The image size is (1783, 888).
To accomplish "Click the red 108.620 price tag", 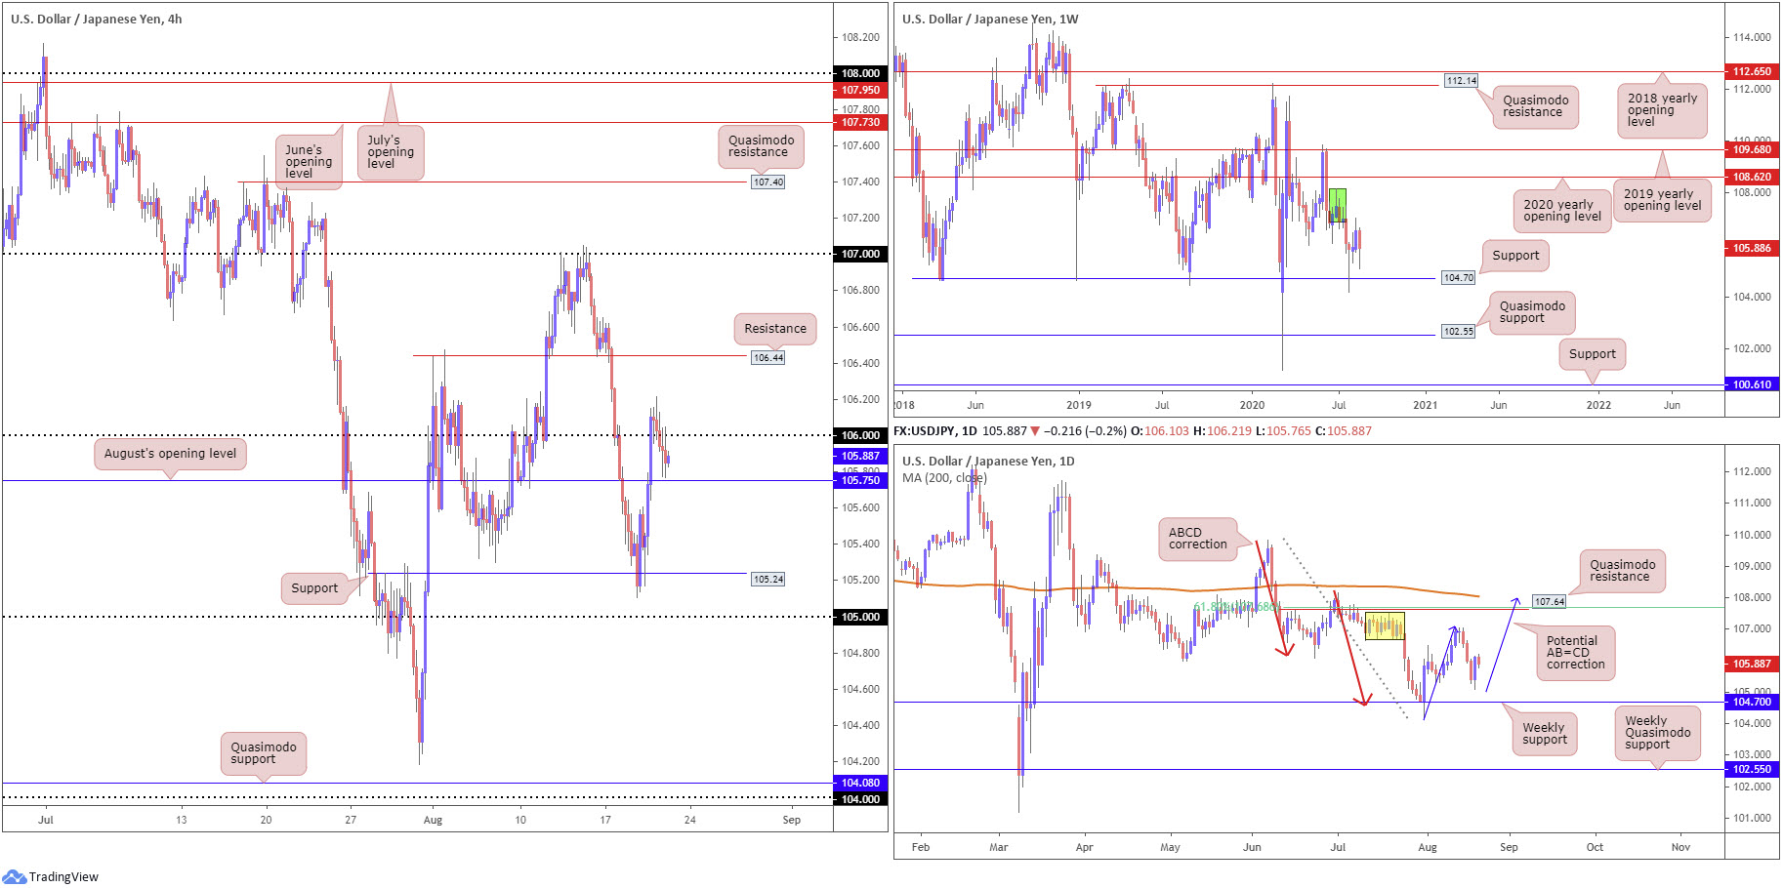I will click(1752, 177).
